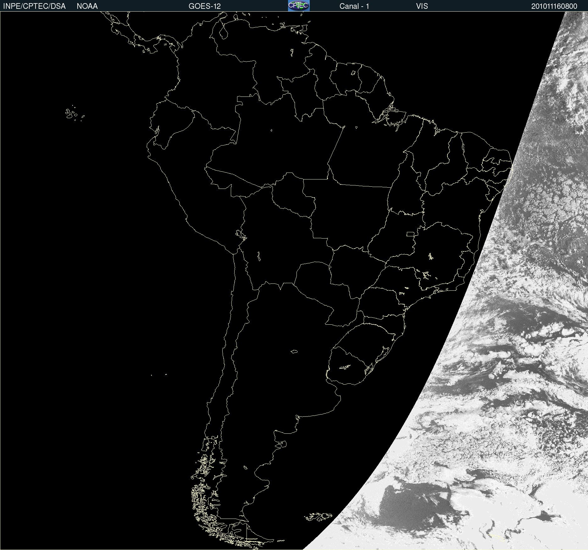Select the VIS label in header
Viewport: 588px width, 550px height.
coord(422,6)
